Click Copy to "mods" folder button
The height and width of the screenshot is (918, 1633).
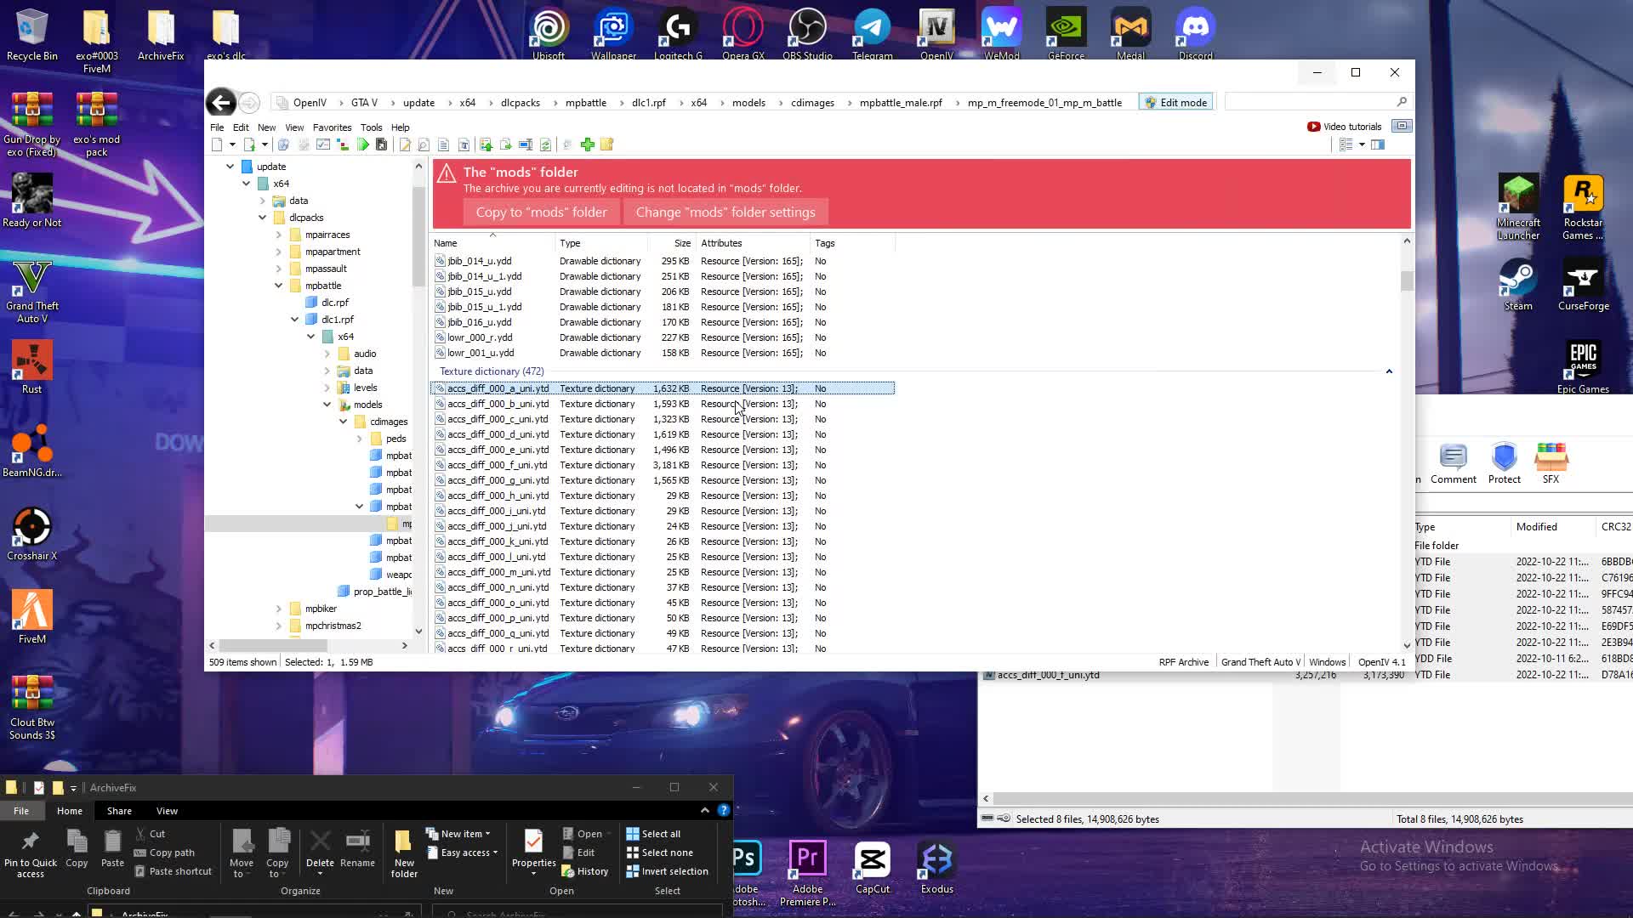coord(541,212)
